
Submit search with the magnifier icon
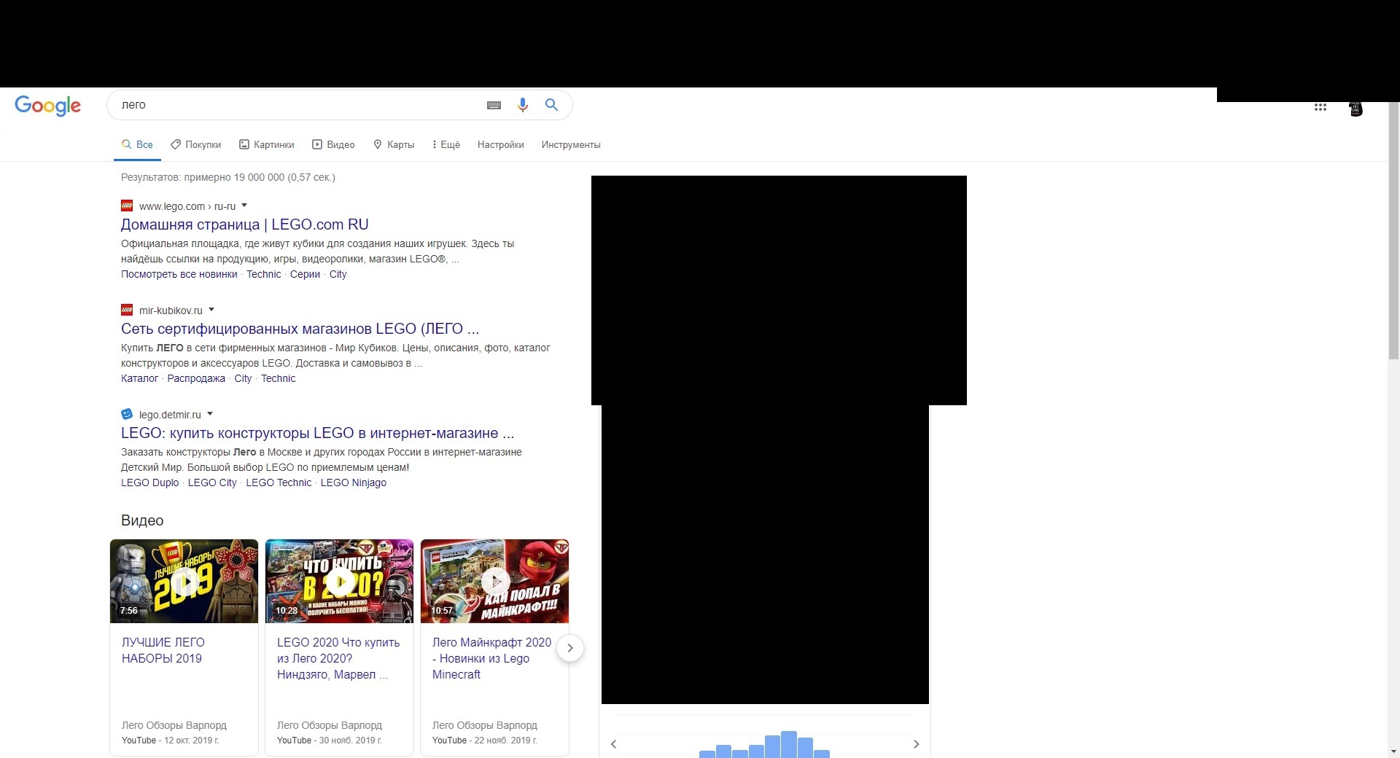(552, 105)
